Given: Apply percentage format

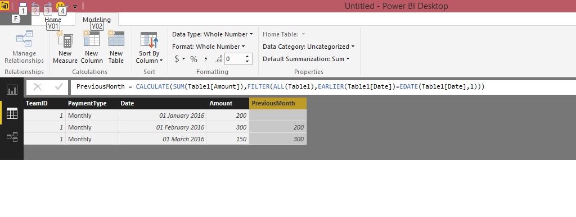Looking at the screenshot, I should click(193, 59).
